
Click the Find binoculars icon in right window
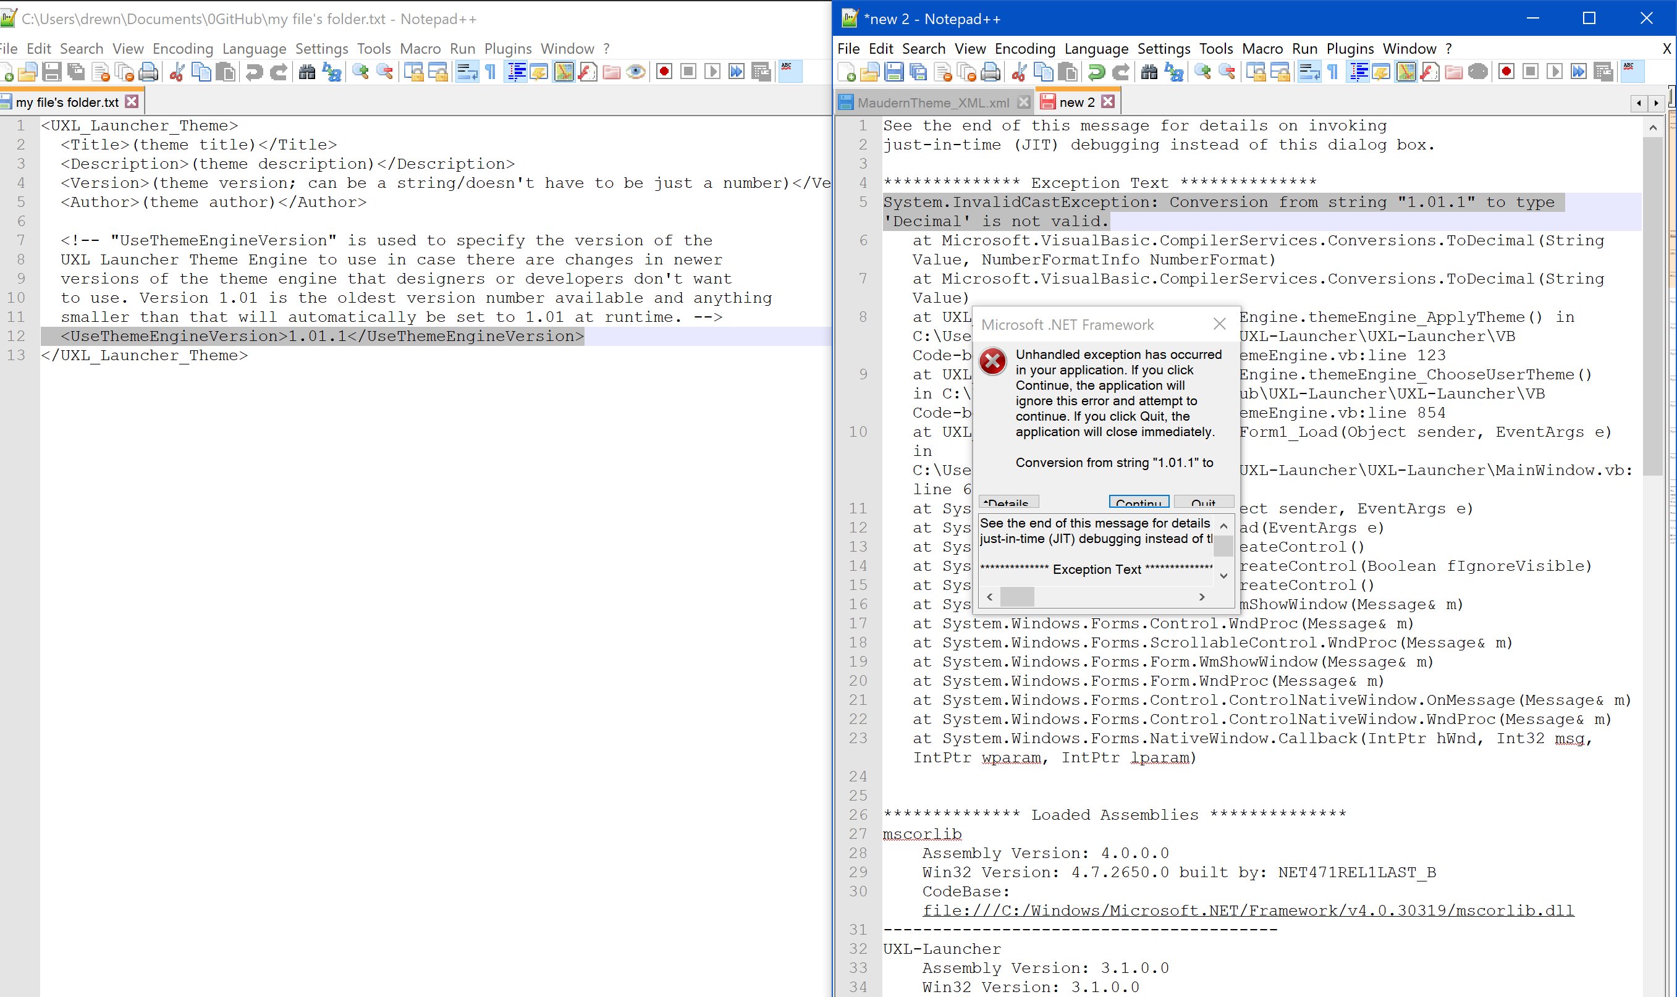(1149, 72)
